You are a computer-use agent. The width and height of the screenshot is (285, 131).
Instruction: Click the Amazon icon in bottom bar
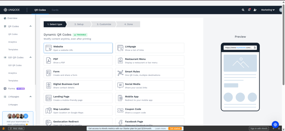[3, 129]
